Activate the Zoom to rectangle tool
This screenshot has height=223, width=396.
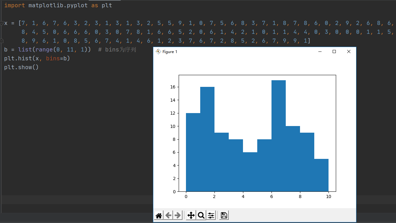(201, 215)
